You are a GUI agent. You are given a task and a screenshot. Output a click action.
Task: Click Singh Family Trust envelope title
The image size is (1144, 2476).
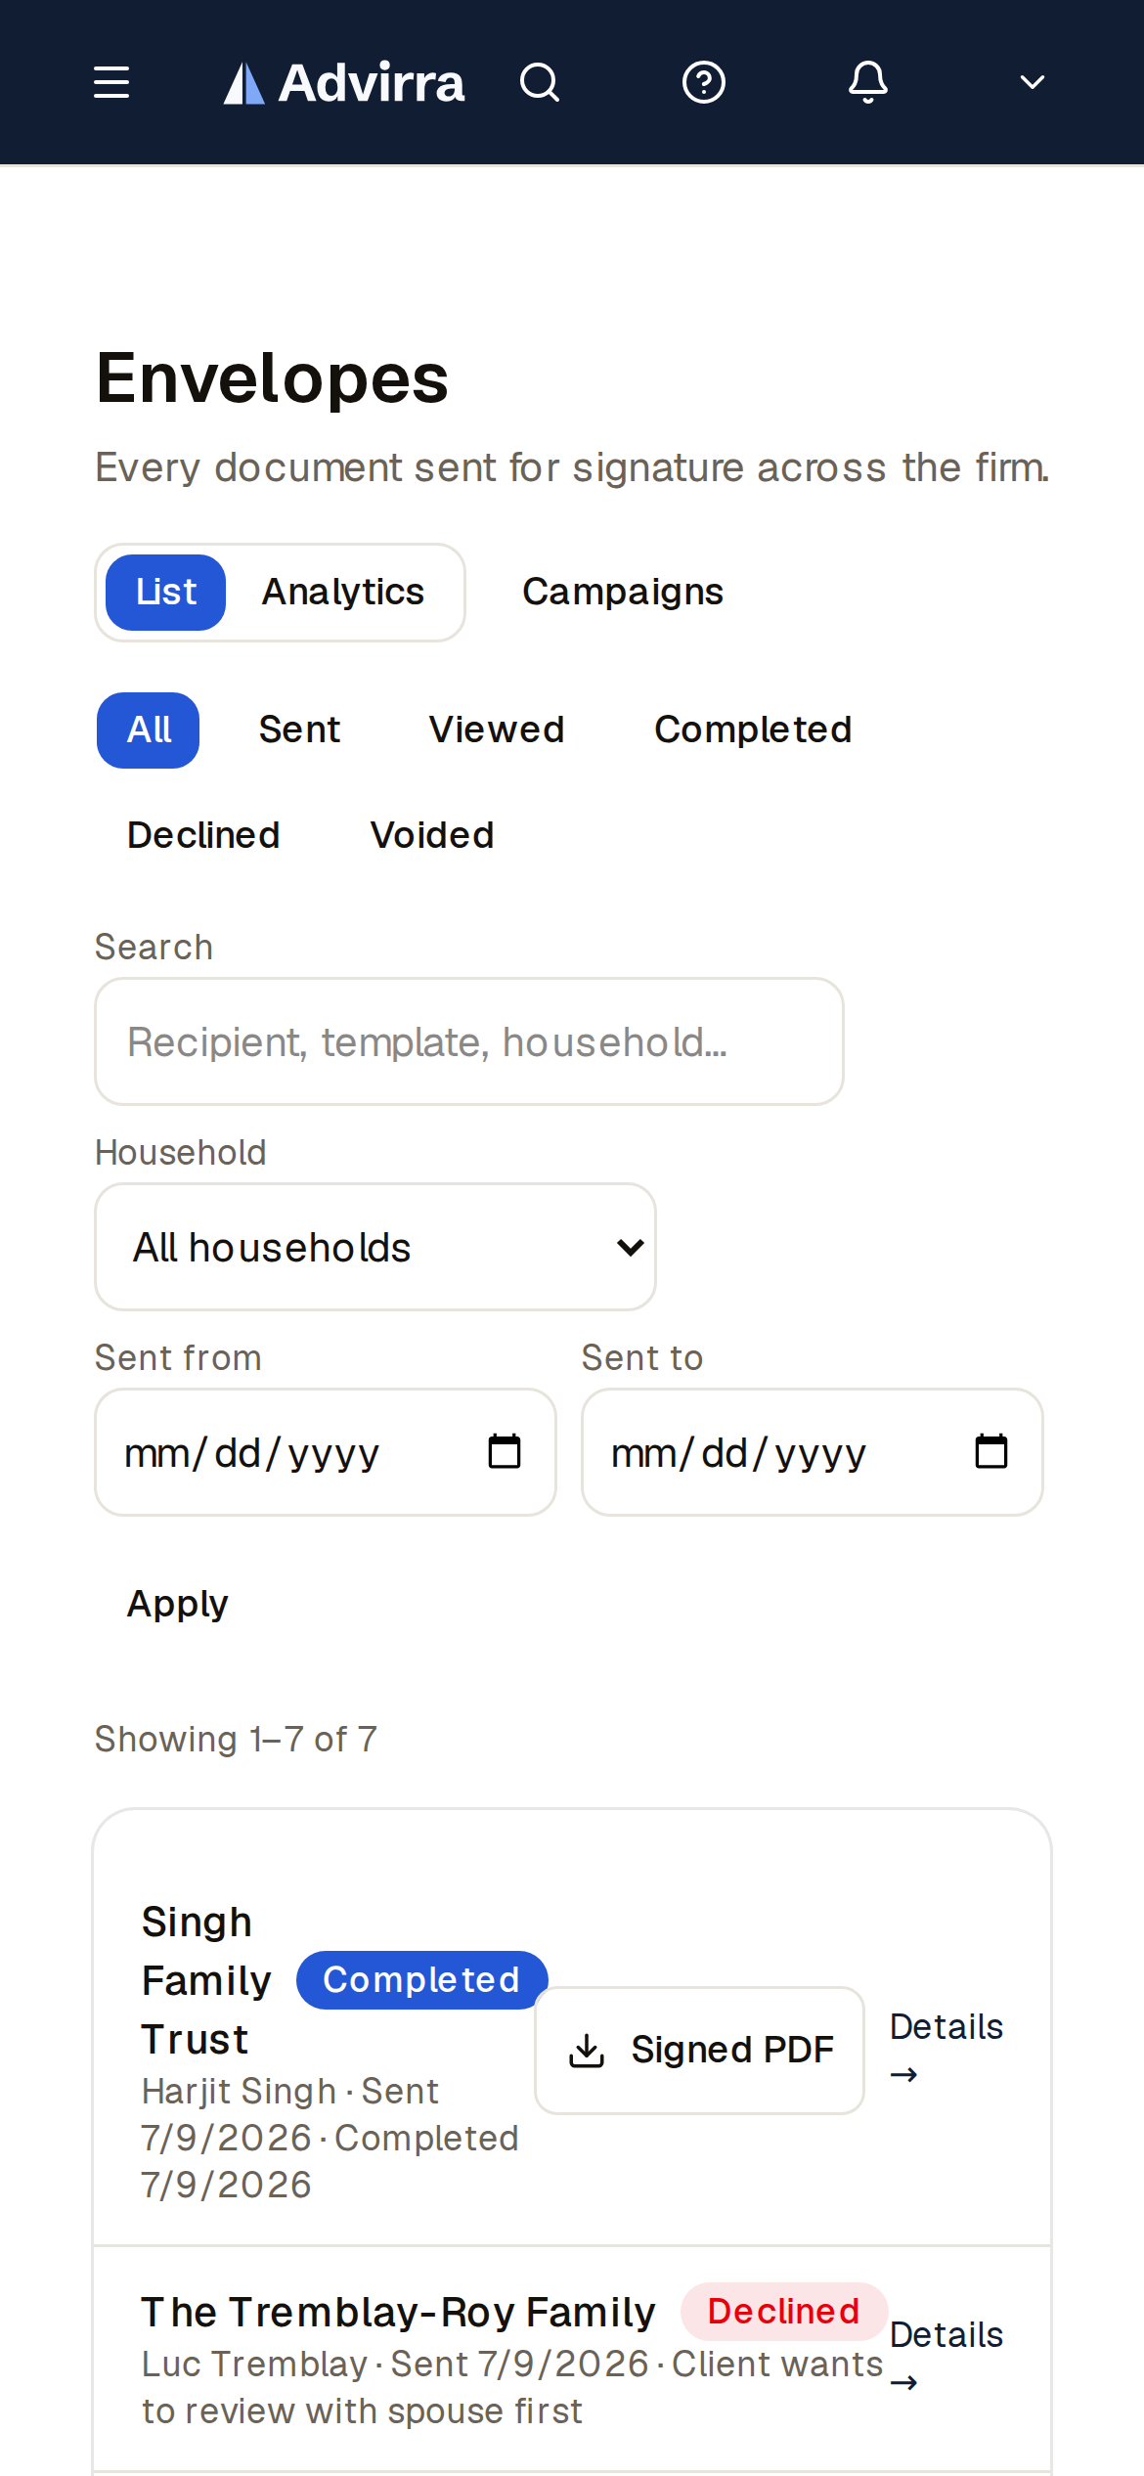(x=206, y=1981)
